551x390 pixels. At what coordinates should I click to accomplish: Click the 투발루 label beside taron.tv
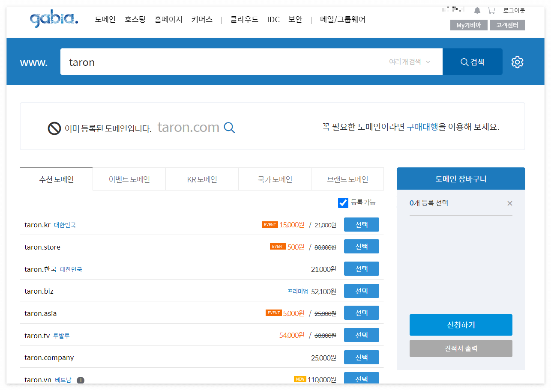[61, 336]
